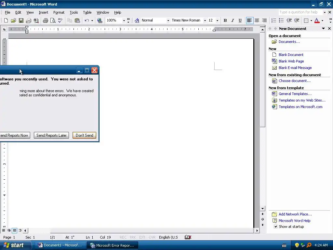Open the Edit menu
This screenshot has height=250, width=333.
18,12
